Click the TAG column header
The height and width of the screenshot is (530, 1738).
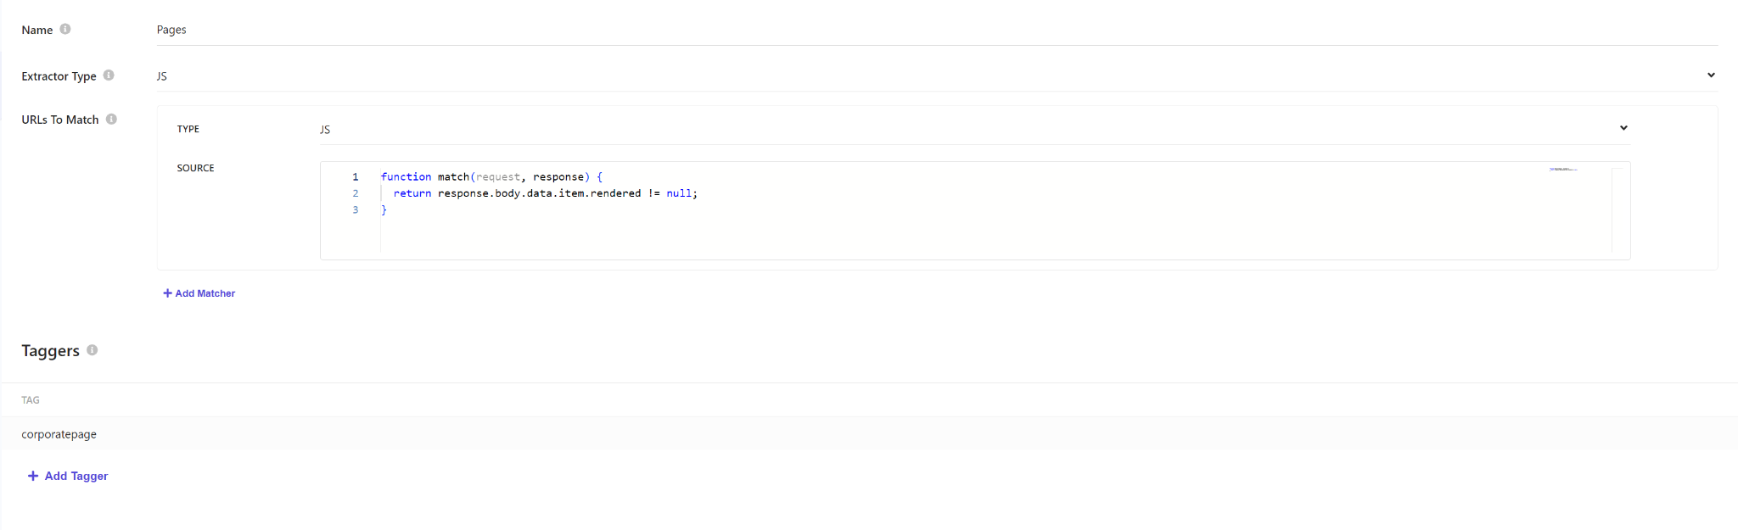pyautogui.click(x=31, y=400)
